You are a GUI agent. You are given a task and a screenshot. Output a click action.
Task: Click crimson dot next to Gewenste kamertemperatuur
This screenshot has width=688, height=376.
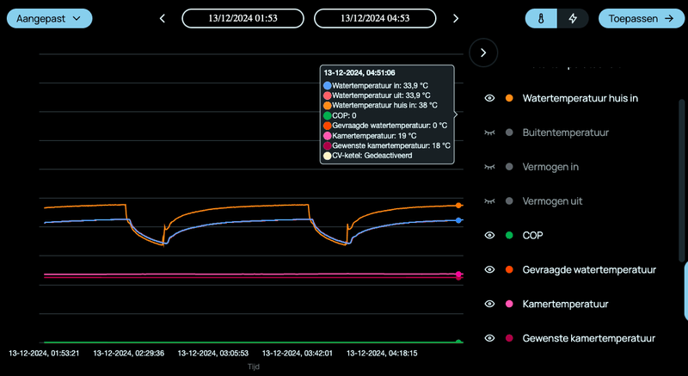(509, 338)
